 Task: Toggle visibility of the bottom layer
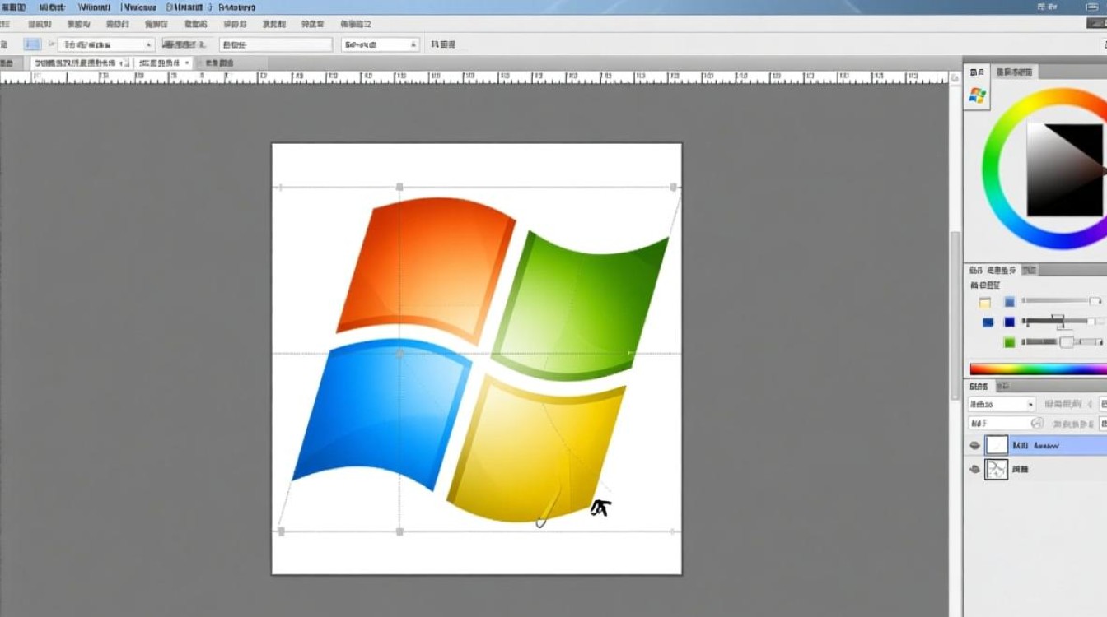975,469
